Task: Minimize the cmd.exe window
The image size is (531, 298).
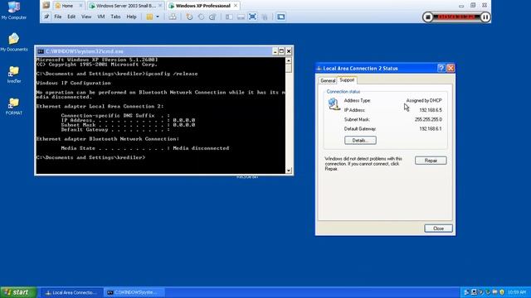Action: coord(275,51)
